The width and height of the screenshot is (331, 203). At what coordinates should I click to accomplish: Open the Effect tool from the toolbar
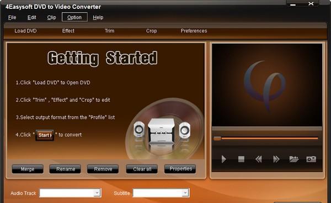[68, 31]
